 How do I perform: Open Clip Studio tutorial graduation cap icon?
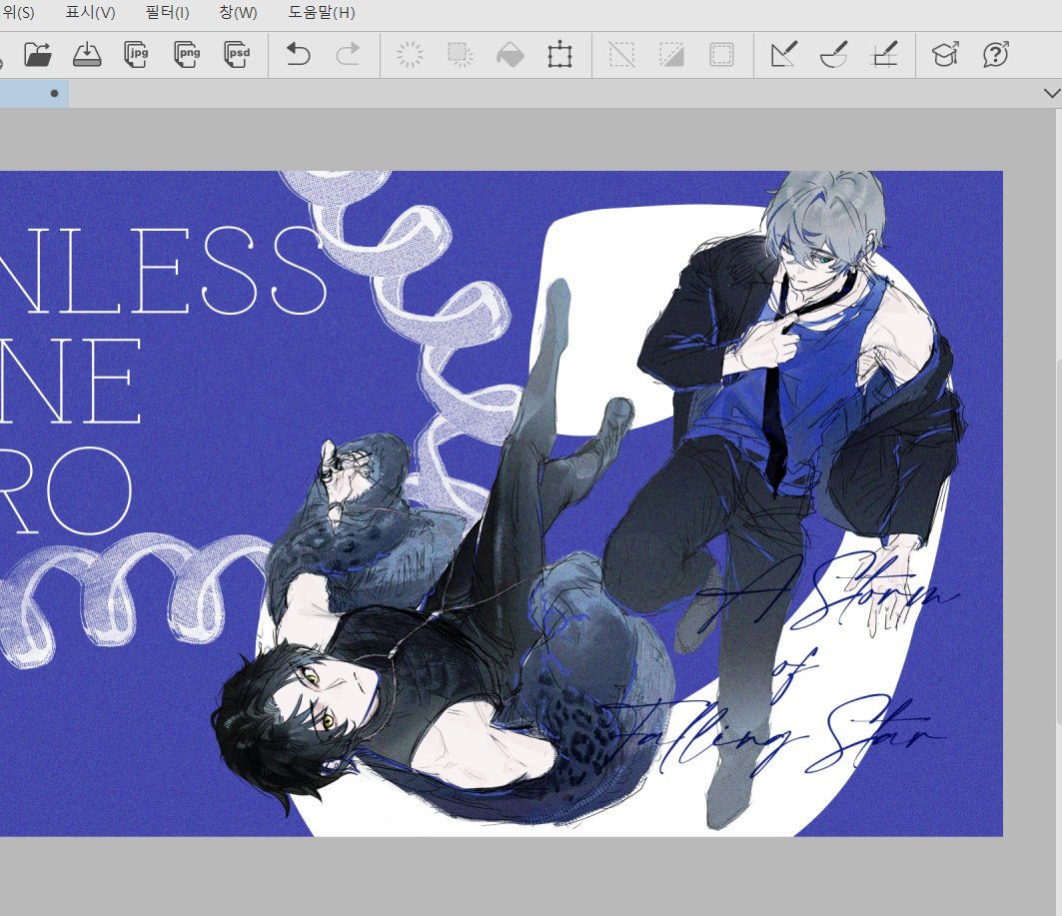point(945,54)
